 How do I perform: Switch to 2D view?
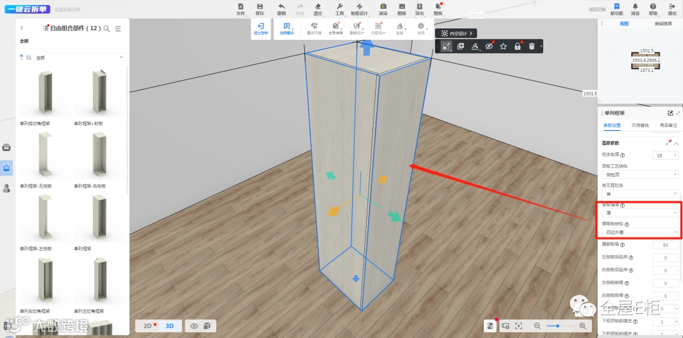tap(147, 326)
